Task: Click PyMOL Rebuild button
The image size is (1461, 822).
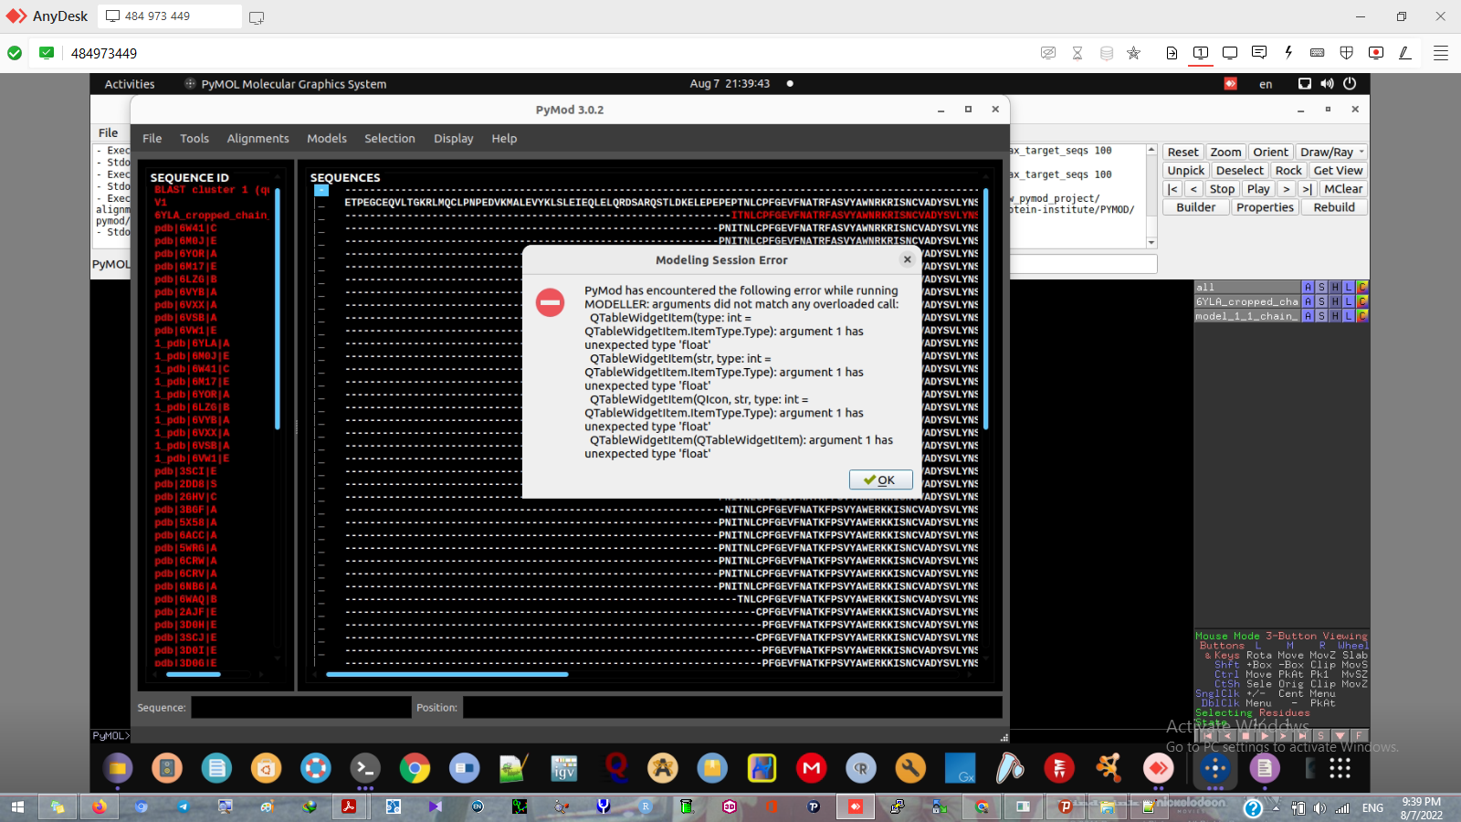Action: (x=1334, y=206)
